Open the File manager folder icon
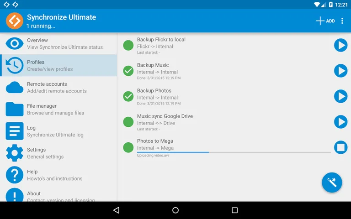 click(14, 109)
